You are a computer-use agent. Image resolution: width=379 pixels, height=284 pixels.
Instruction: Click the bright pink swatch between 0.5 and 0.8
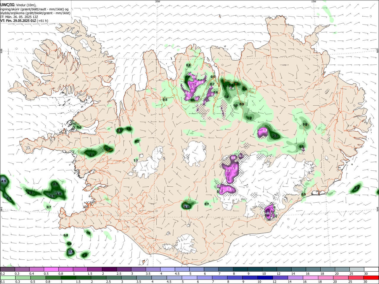51,269
